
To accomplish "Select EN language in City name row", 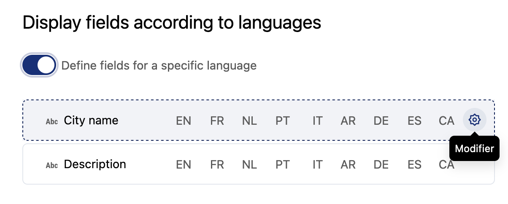I will click(184, 121).
